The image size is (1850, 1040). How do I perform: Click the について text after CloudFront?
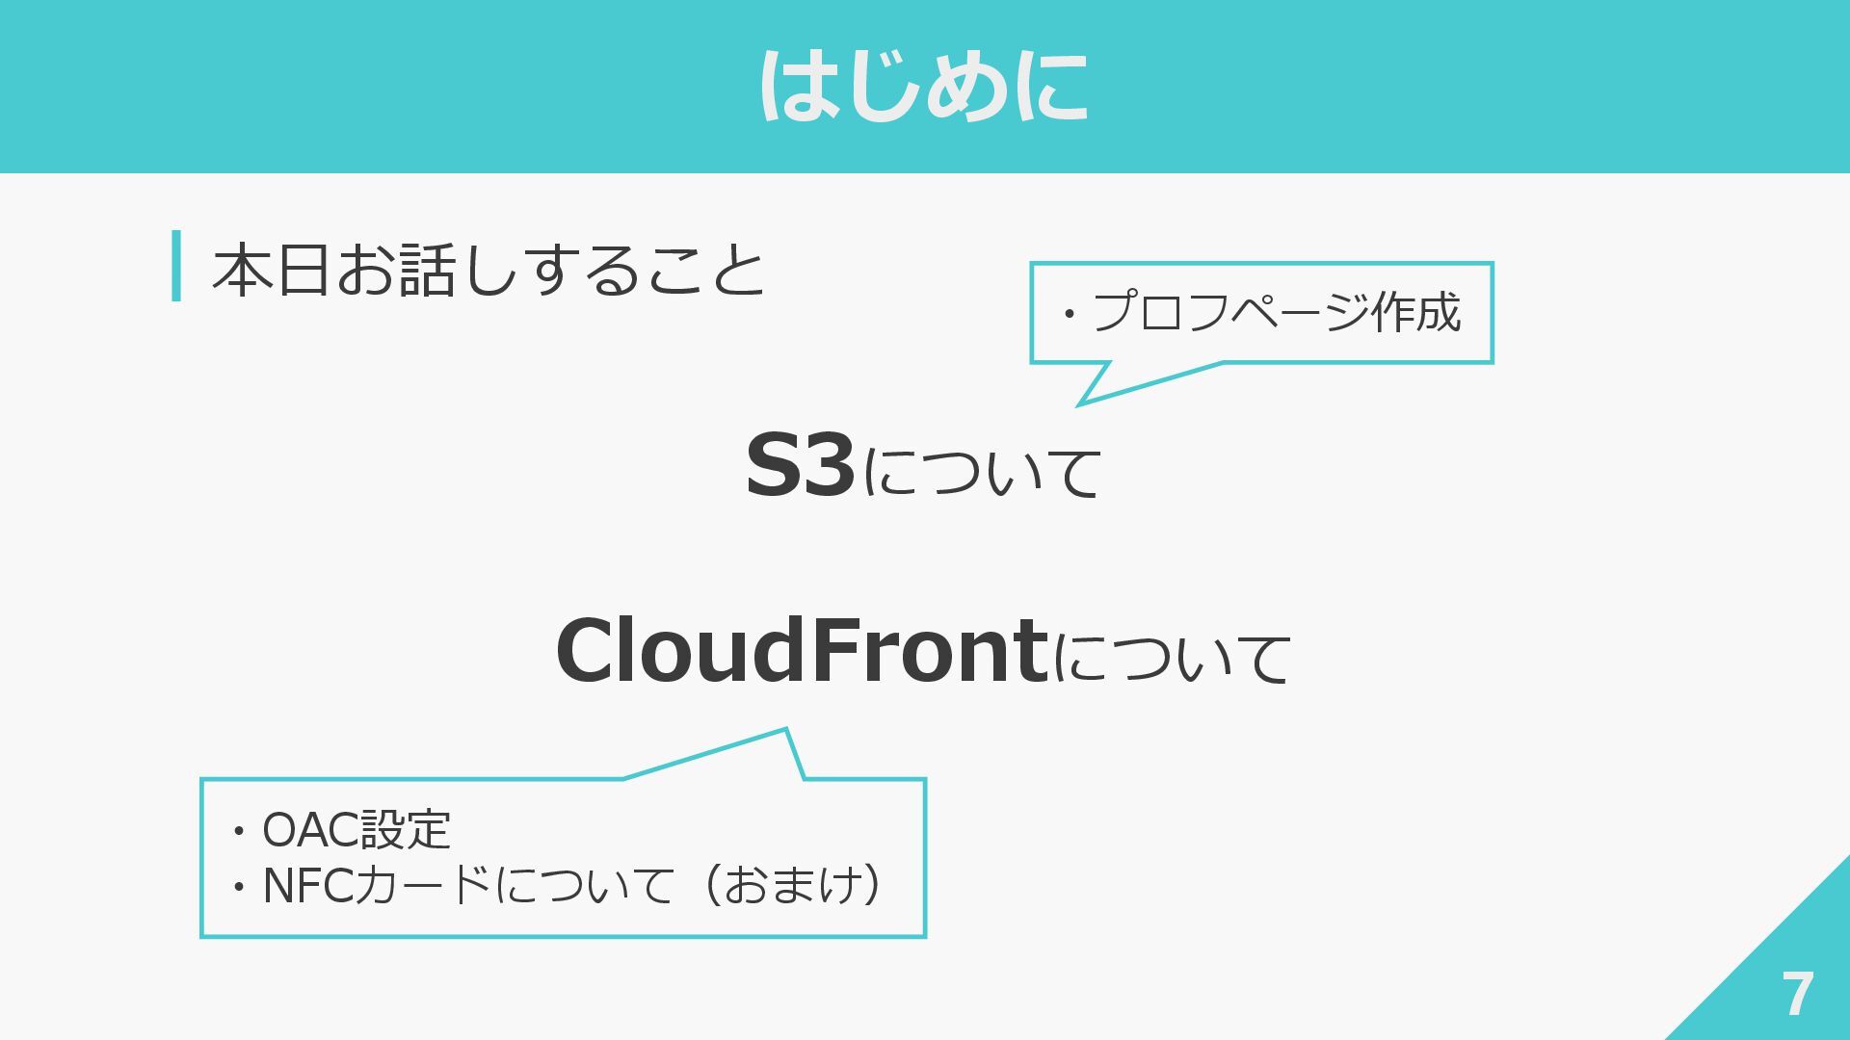point(1172,657)
